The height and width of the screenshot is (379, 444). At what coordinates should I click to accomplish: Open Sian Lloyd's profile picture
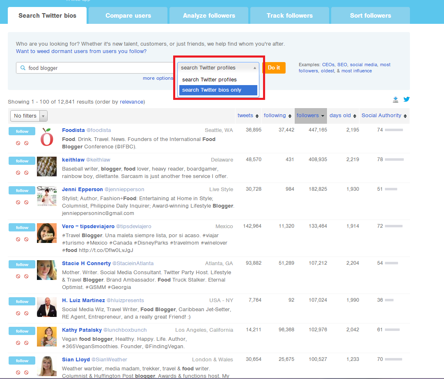click(x=47, y=366)
